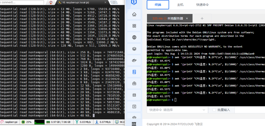The width and height of the screenshot is (265, 126).
Task: Click the quick connect input field
Action: point(22,2)
